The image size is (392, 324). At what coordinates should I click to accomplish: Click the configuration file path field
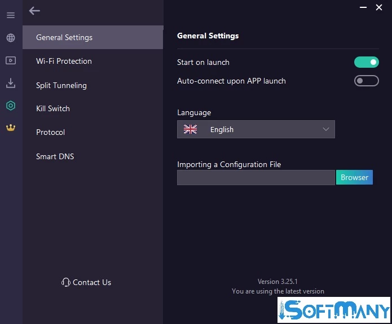click(256, 177)
